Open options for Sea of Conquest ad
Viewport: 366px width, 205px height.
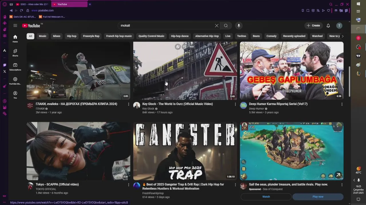[x=342, y=185]
